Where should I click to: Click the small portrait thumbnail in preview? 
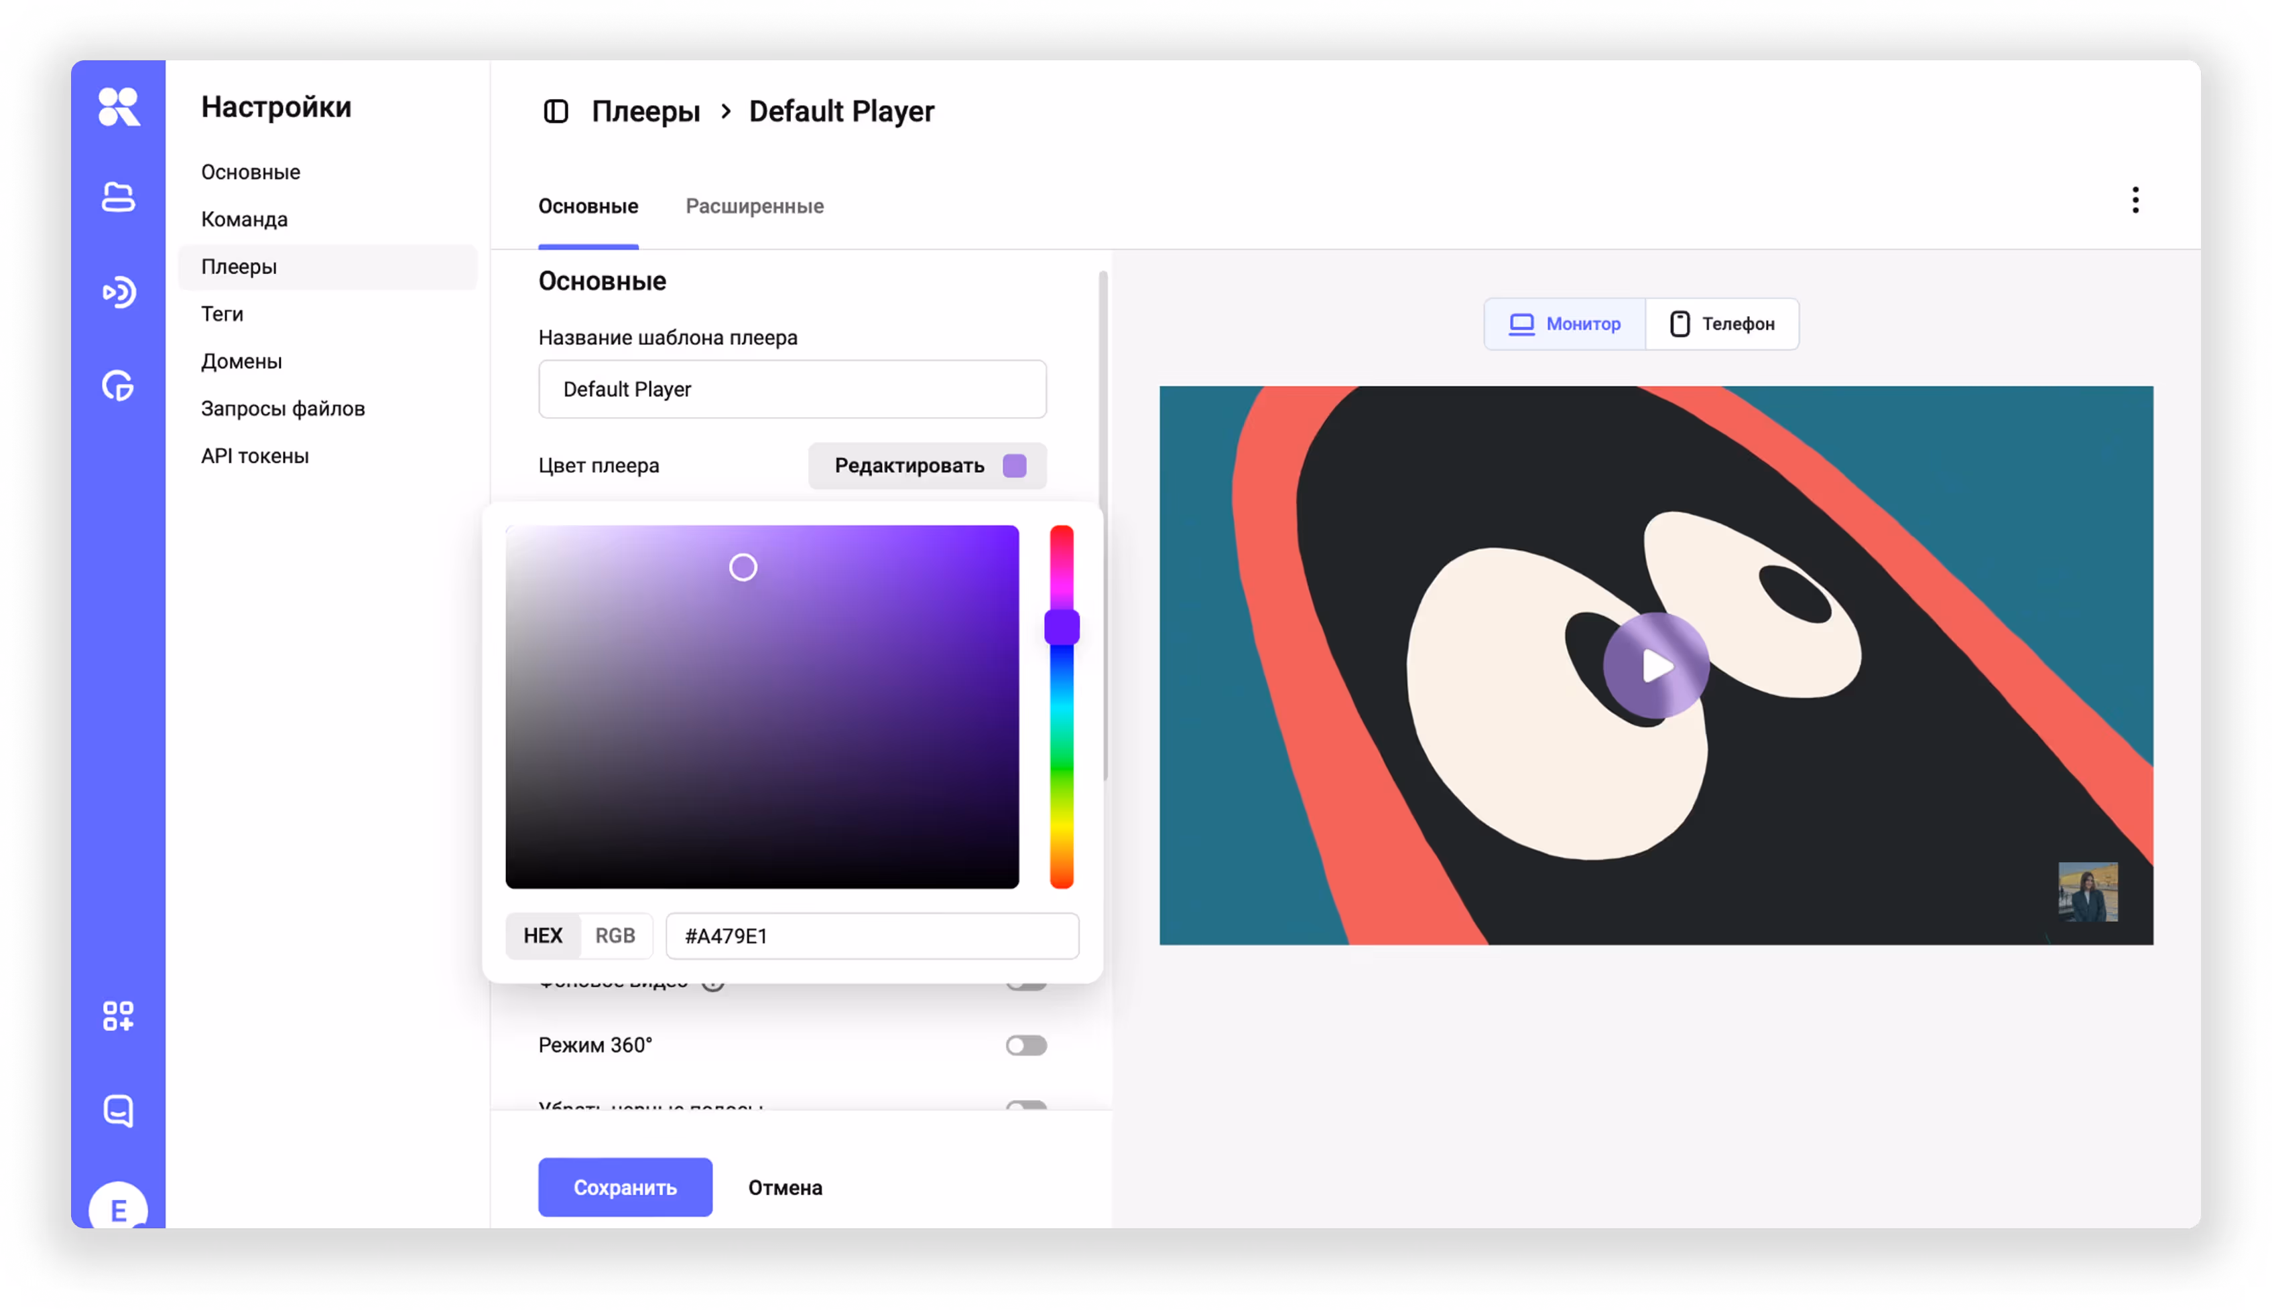tap(2088, 891)
